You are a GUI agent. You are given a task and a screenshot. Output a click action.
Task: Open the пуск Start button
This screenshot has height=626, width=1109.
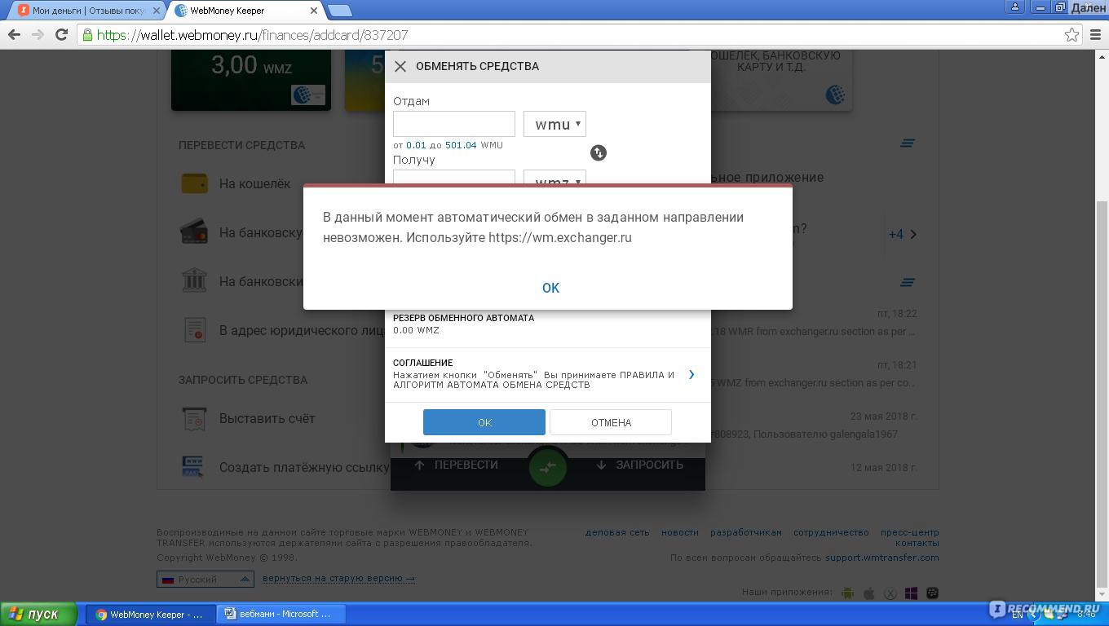pyautogui.click(x=38, y=614)
